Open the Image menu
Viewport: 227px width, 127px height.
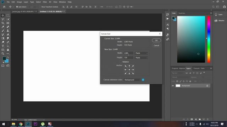[19, 2]
